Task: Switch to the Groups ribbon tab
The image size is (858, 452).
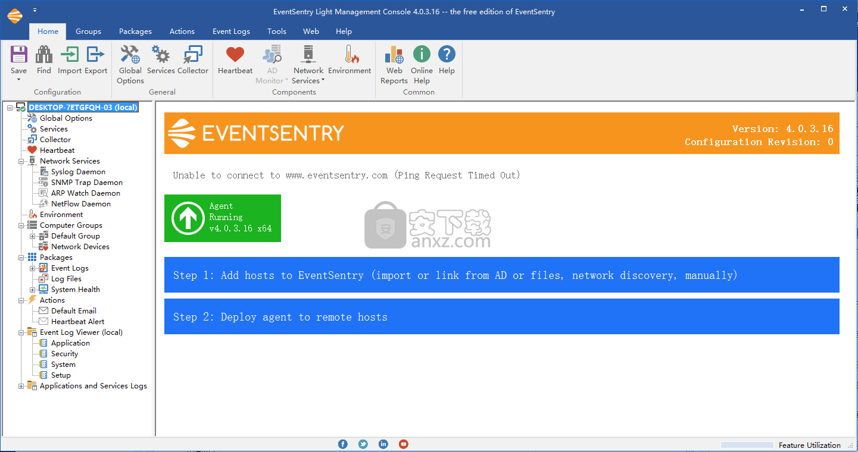Action: coord(88,32)
